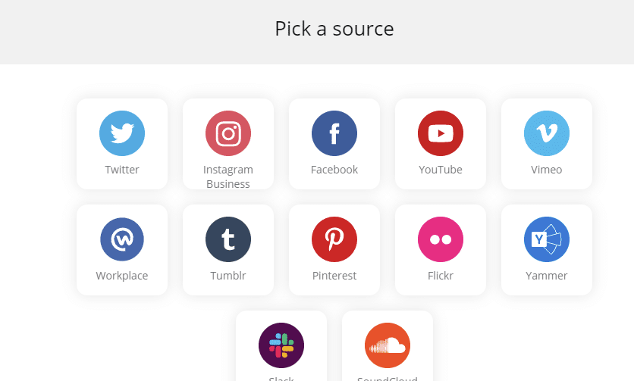Click the Pick a source heading

334,30
